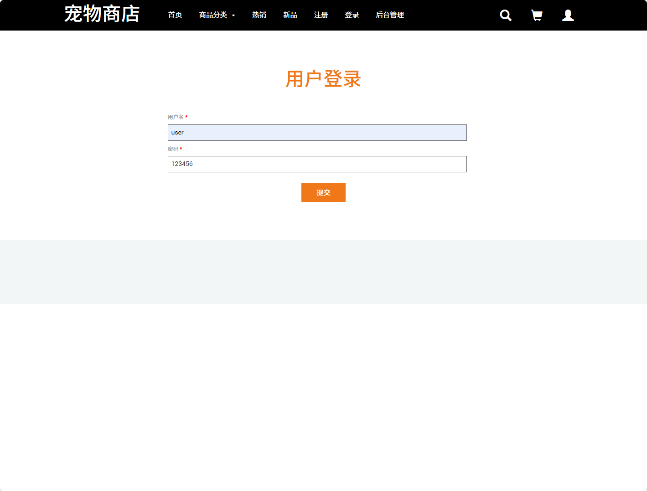Open the shopping cart icon
647x491 pixels.
[x=537, y=15]
